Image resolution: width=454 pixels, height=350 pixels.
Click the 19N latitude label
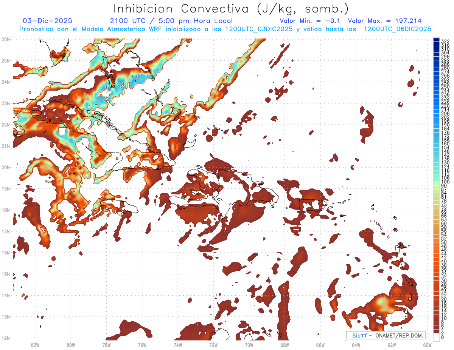(x=6, y=189)
